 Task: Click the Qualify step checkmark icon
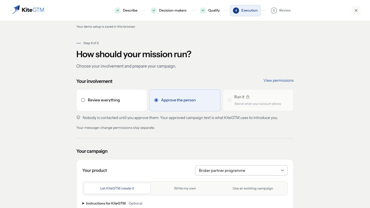coord(203,10)
